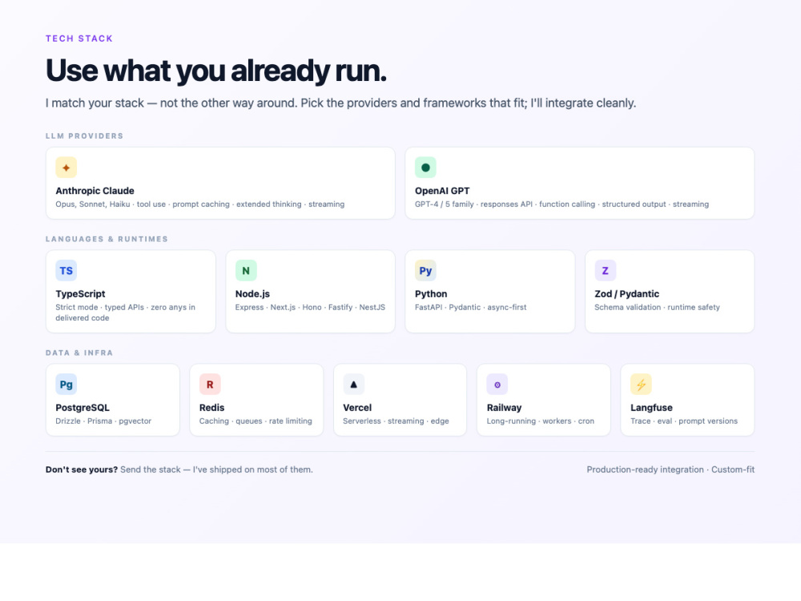
Task: Click the Vercel triangle icon
Action: (x=353, y=385)
